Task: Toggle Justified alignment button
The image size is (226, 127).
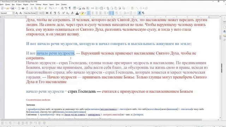Action: (100, 13)
